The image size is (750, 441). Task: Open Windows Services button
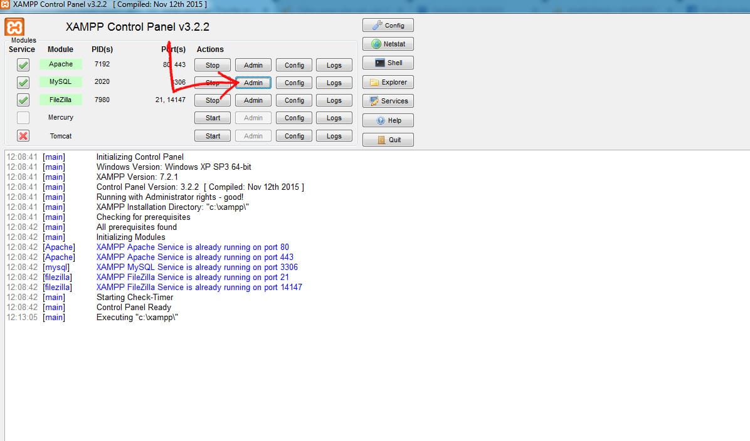(x=388, y=101)
